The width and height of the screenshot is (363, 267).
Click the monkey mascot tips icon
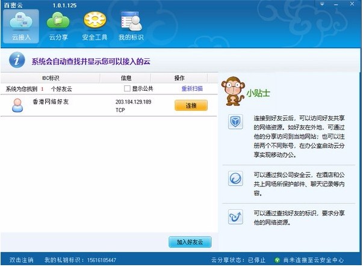click(x=233, y=91)
